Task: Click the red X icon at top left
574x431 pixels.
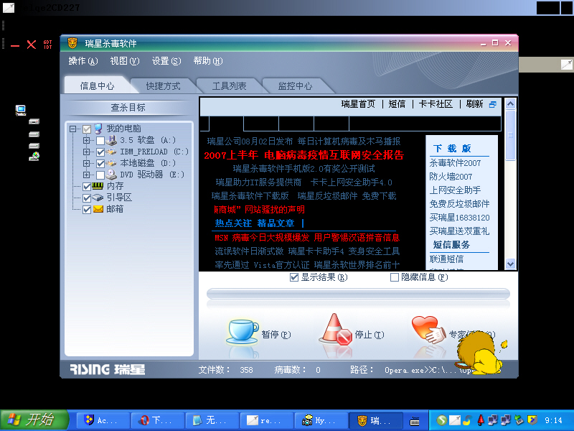Action: pyautogui.click(x=32, y=45)
